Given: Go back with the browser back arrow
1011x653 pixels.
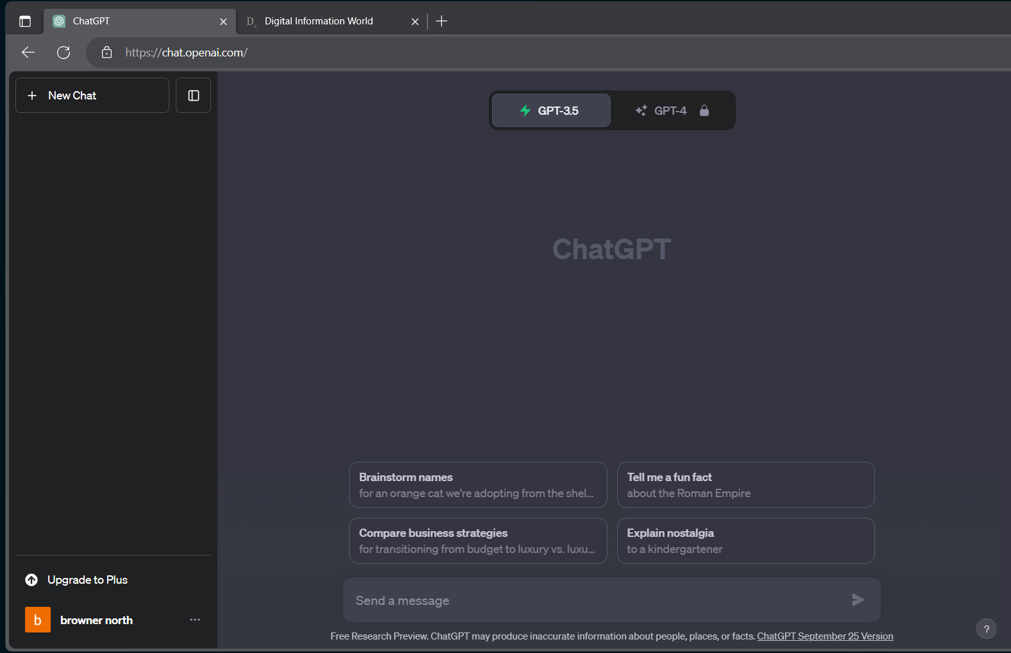Looking at the screenshot, I should click(x=28, y=53).
